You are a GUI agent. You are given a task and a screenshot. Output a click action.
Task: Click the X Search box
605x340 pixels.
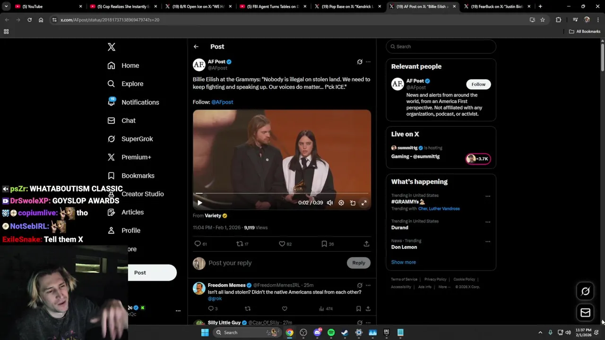tap(441, 47)
